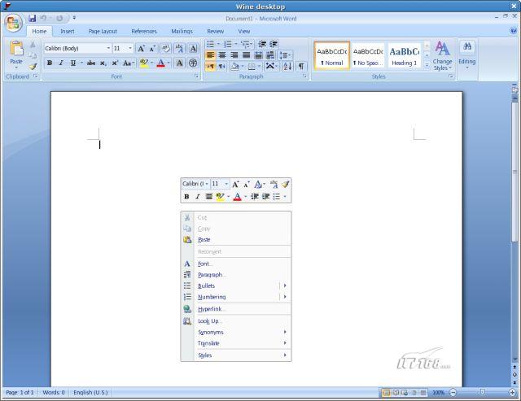Image resolution: width=521 pixels, height=401 pixels.
Task: Open References ribbon tab
Action: (144, 31)
